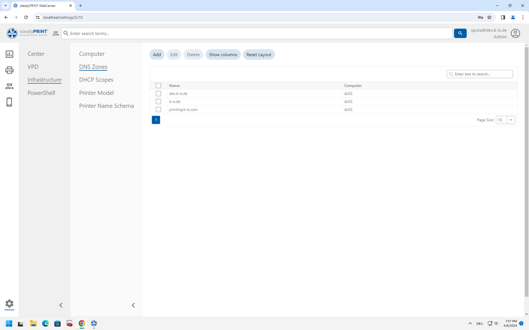Click the vertical page scrollbar

tap(526, 172)
